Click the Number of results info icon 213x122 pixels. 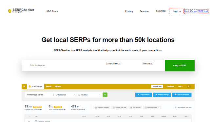(x=84, y=110)
